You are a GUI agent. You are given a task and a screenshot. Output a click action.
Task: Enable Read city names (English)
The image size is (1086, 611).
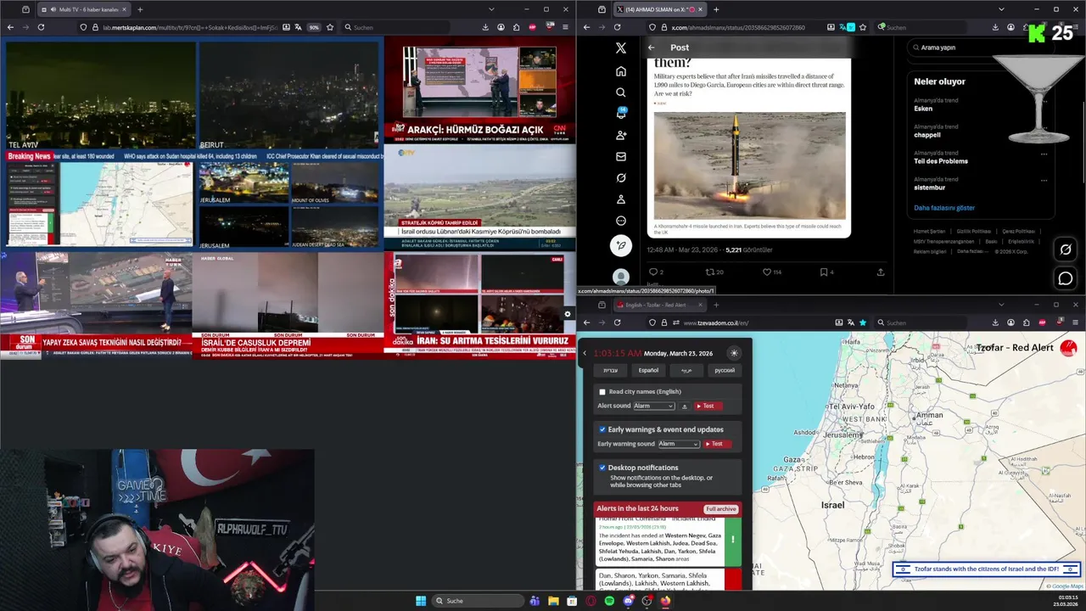coord(602,392)
